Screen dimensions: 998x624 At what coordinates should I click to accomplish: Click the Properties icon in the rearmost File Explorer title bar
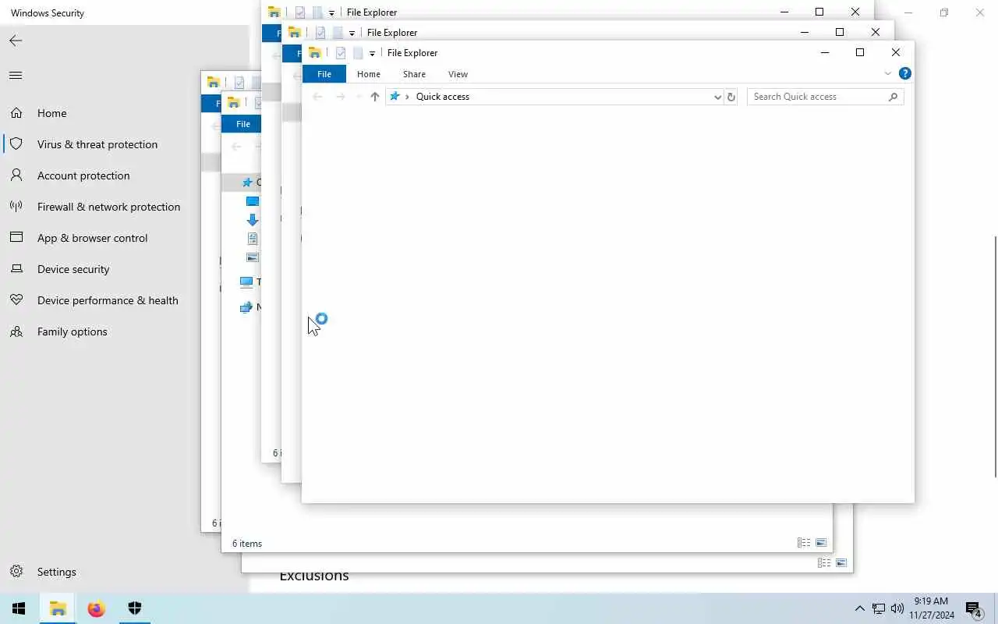pos(300,12)
